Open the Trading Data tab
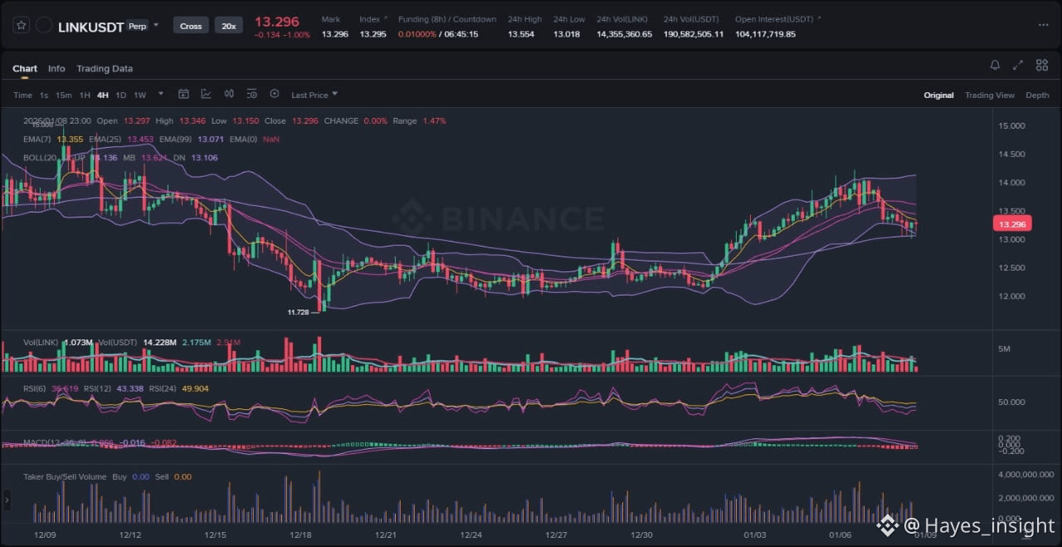This screenshot has height=547, width=1062. pos(105,69)
